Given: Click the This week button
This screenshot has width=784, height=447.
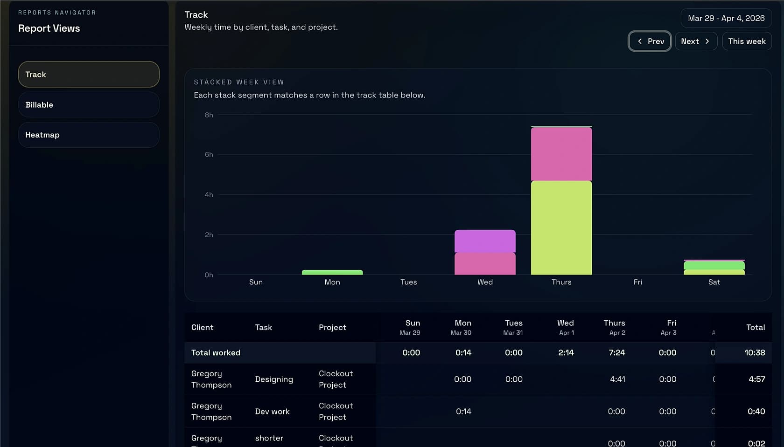Looking at the screenshot, I should pyautogui.click(x=747, y=41).
